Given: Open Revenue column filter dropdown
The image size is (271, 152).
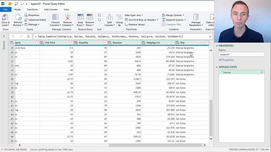Looking at the screenshot, I should tap(139, 43).
